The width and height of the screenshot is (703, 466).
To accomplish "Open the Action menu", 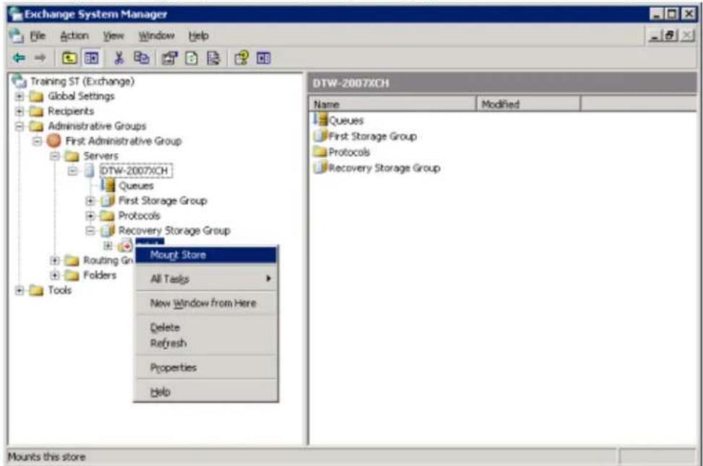I will pyautogui.click(x=74, y=36).
